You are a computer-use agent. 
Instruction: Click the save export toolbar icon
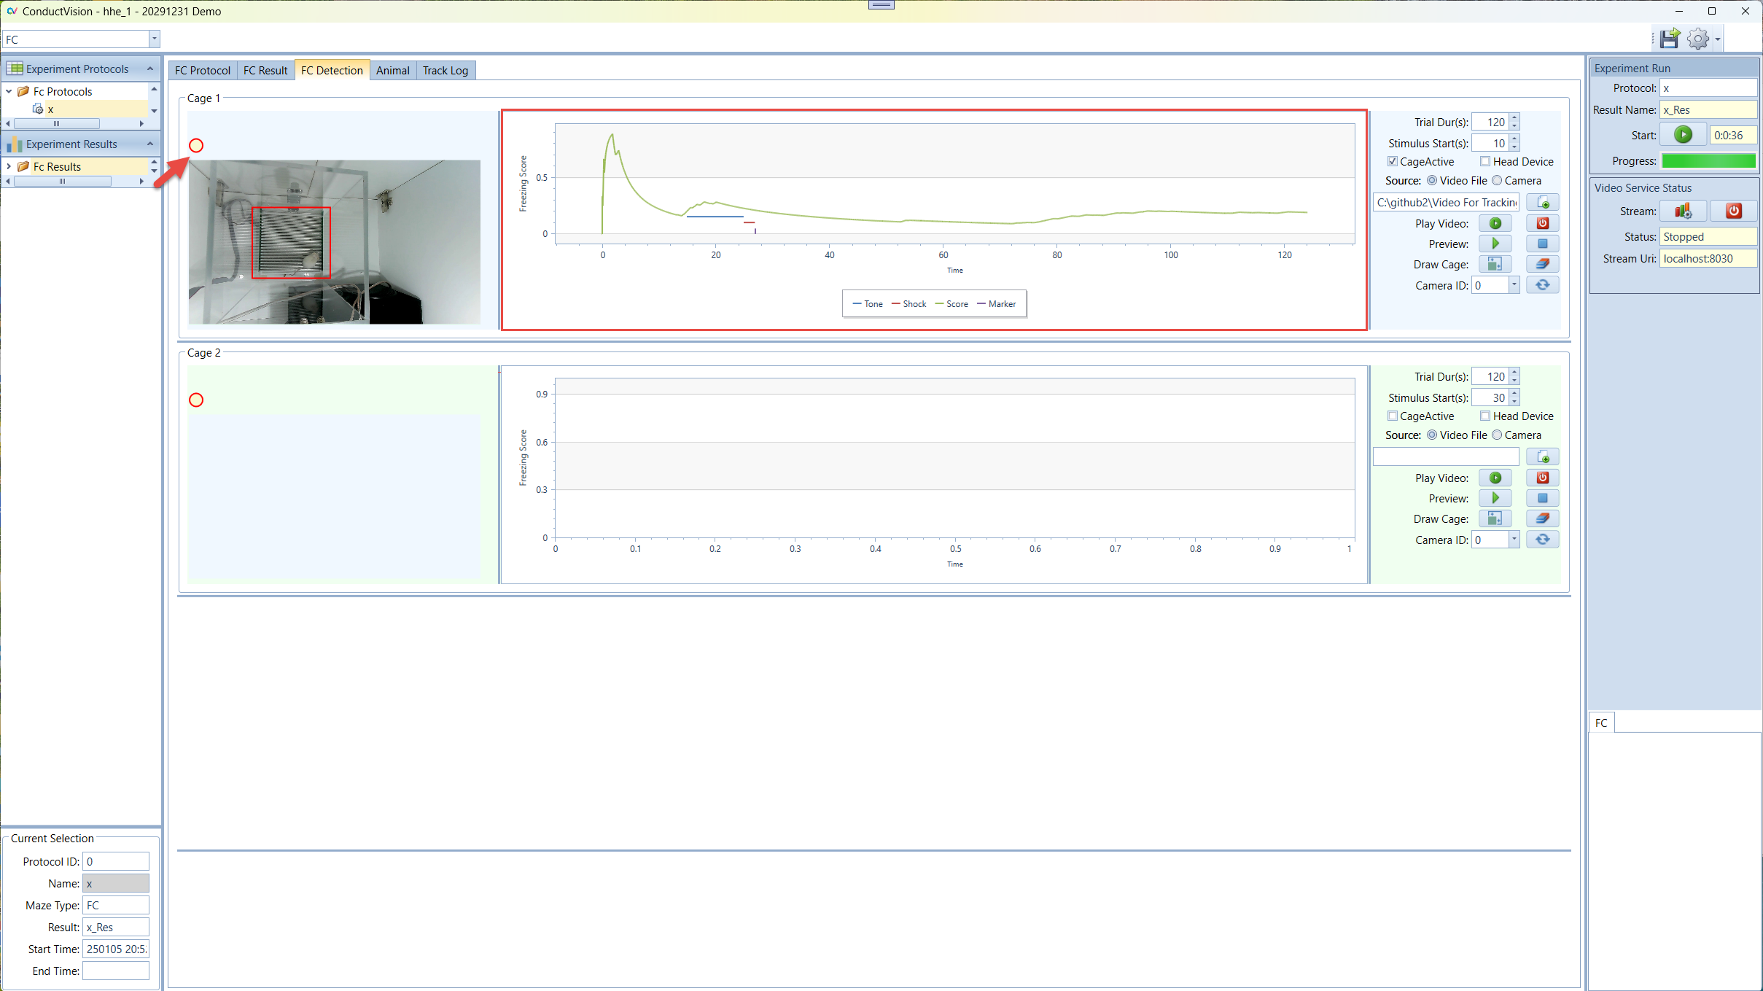click(x=1669, y=39)
